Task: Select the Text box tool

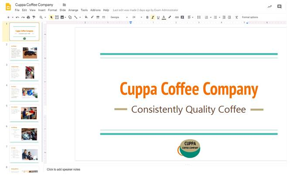Action: 57,17
